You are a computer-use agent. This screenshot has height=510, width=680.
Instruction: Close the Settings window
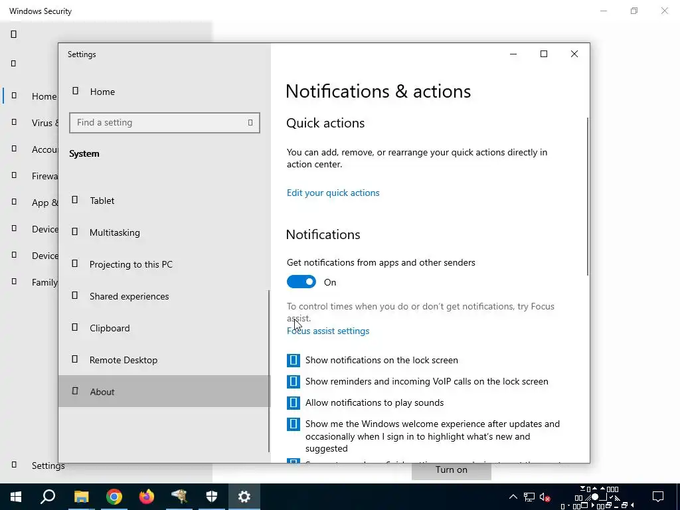pos(574,54)
